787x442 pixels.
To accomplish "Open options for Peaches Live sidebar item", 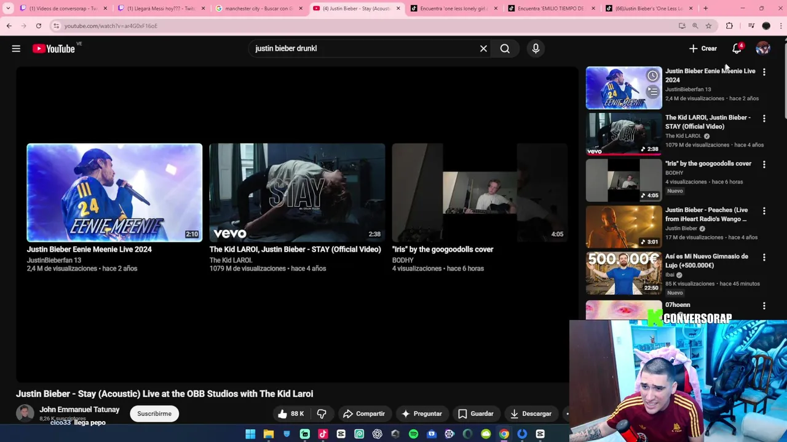I will pyautogui.click(x=764, y=211).
